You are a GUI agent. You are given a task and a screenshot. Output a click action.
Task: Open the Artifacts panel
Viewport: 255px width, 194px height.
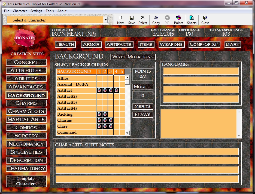click(x=119, y=44)
